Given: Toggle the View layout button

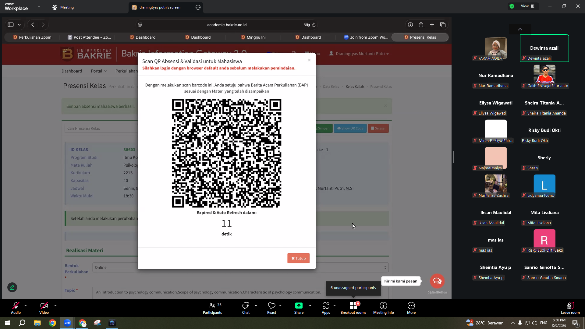Looking at the screenshot, I should tap(527, 6).
